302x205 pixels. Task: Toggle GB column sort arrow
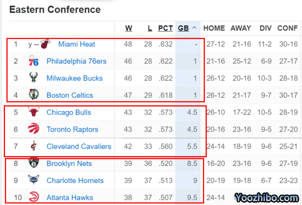(x=194, y=28)
